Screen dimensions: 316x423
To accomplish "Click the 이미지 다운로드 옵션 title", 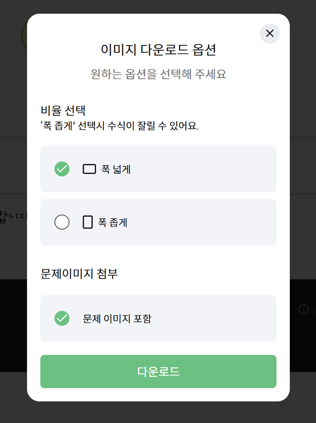I will [x=158, y=50].
